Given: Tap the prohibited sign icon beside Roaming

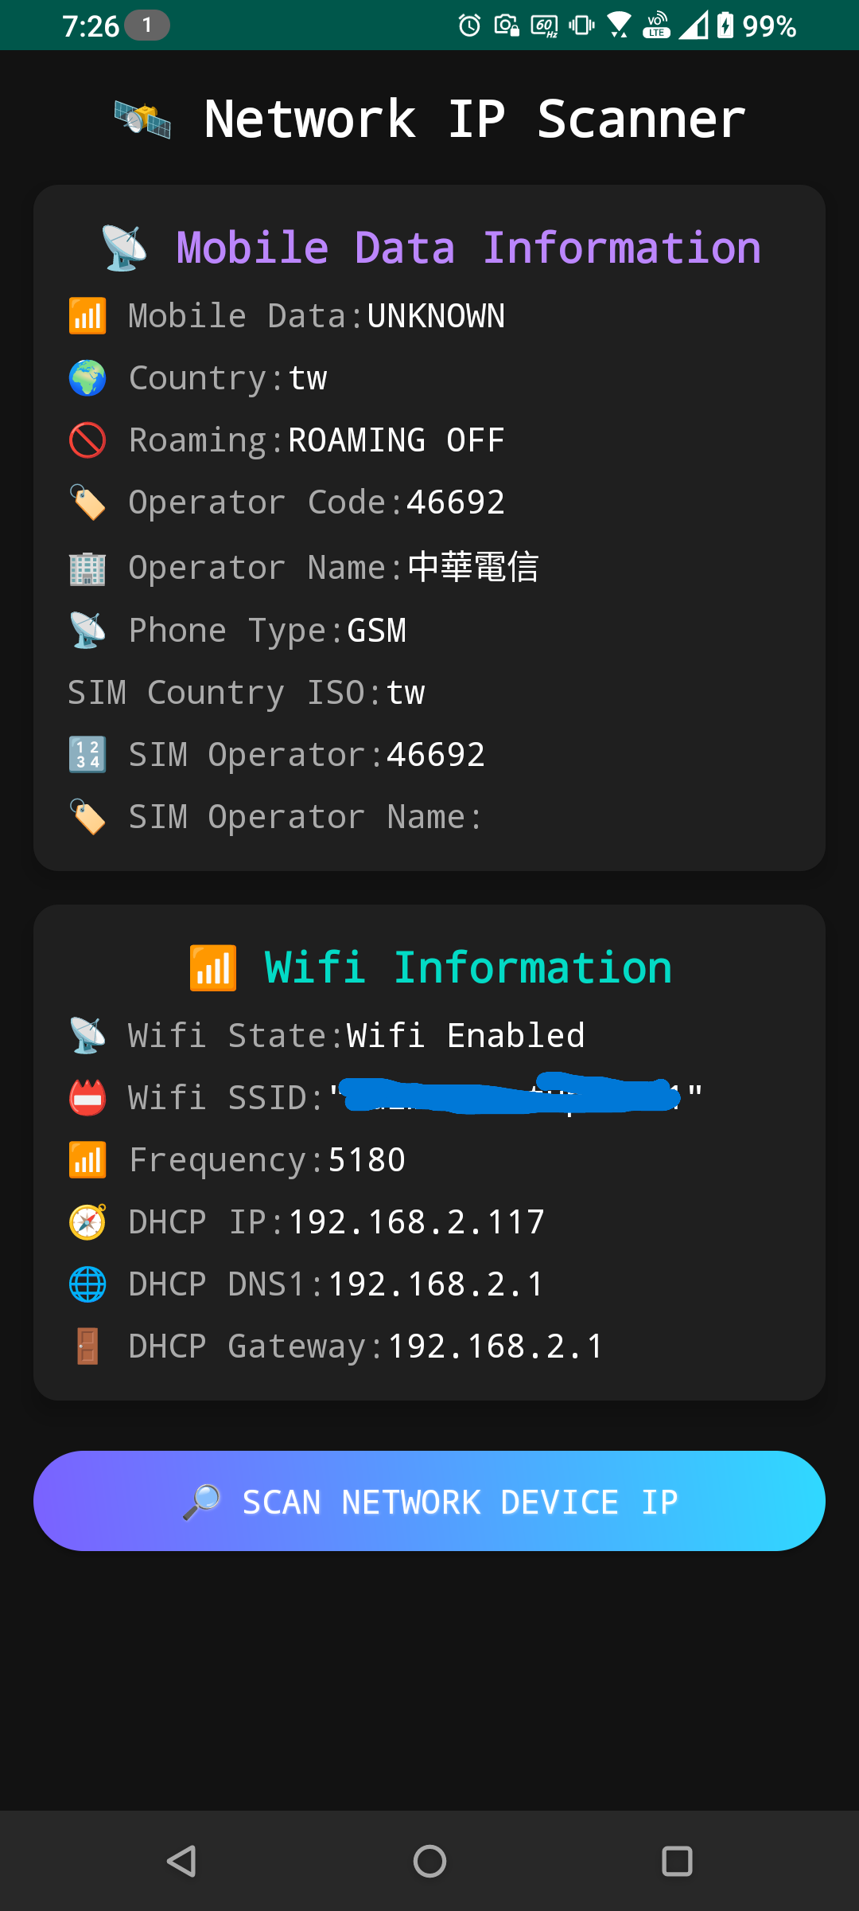Looking at the screenshot, I should [x=87, y=440].
